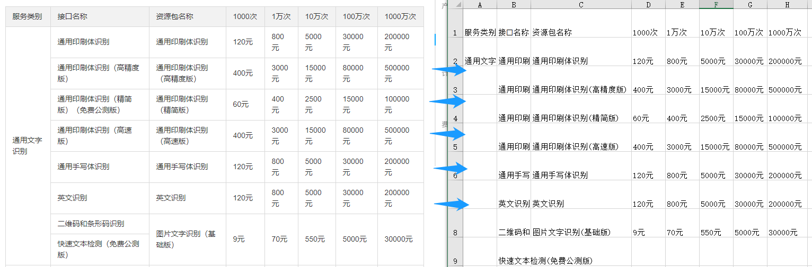Select column B header in the spreadsheet
This screenshot has height=267, width=812.
(x=514, y=4)
